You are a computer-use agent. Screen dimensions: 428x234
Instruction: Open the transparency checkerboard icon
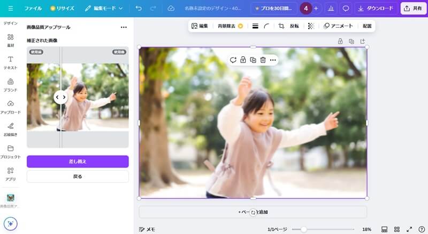[311, 26]
